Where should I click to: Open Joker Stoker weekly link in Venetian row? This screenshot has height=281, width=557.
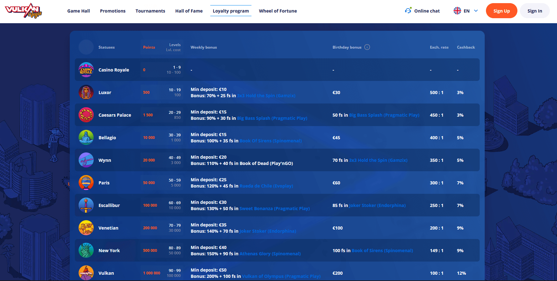pyautogui.click(x=267, y=231)
